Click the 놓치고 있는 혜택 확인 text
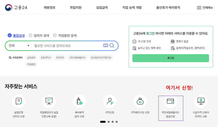The image size is (218, 131). click(x=149, y=48)
